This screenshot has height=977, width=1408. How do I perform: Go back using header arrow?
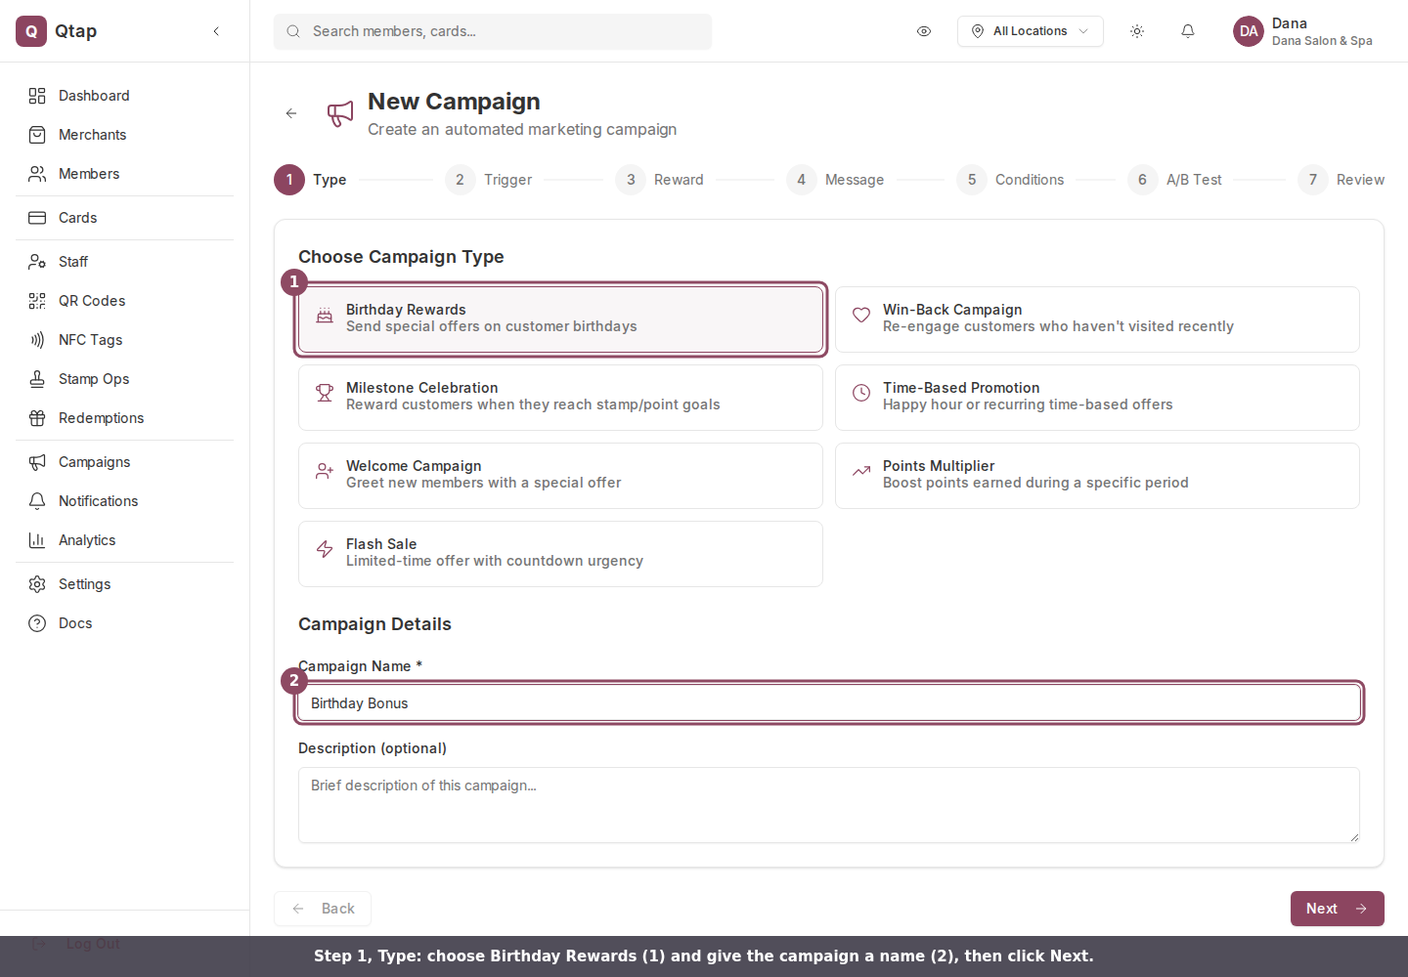291,113
